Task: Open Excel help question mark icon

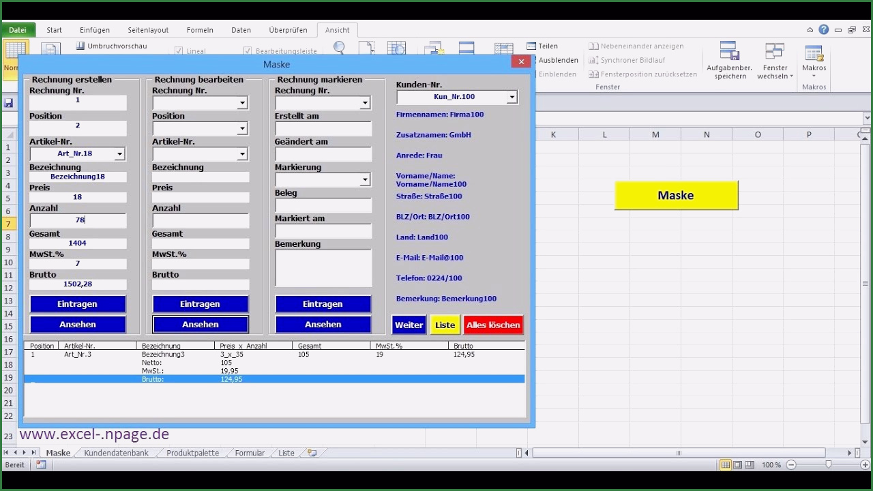Action: [824, 30]
